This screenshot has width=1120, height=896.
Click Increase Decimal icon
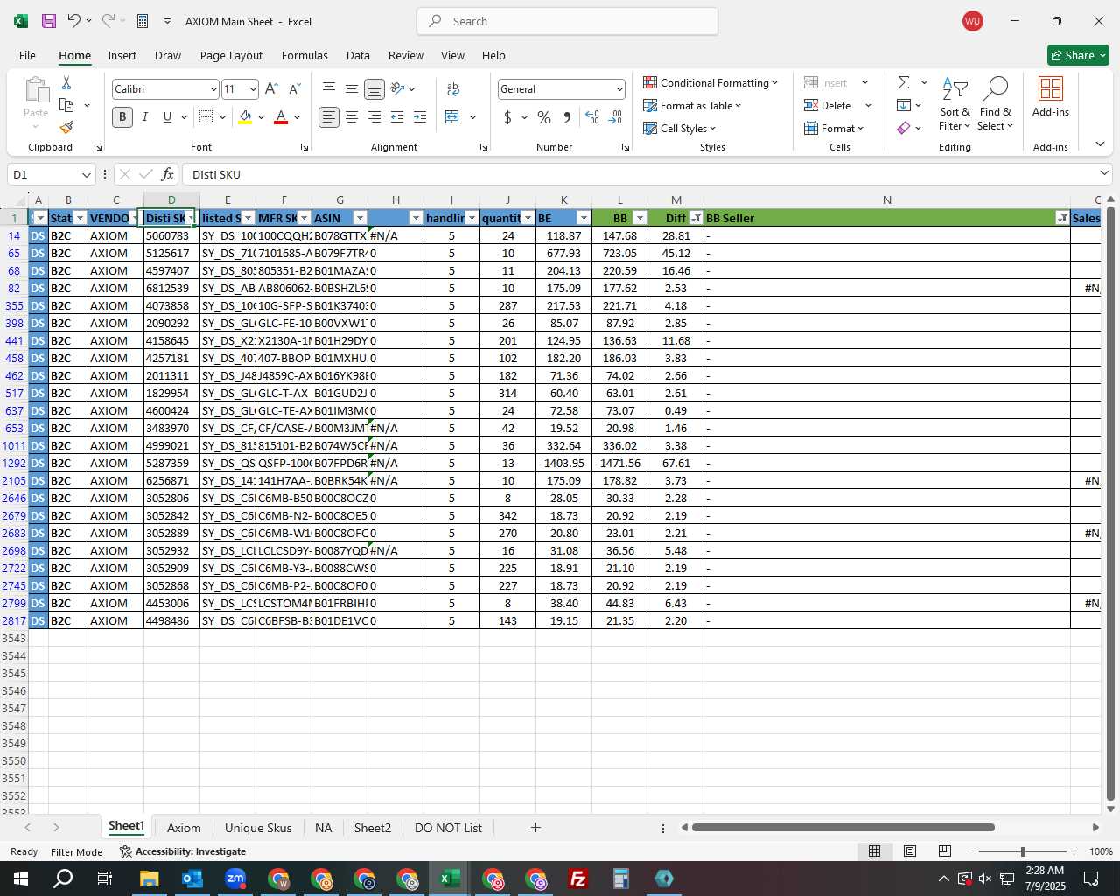pyautogui.click(x=592, y=117)
